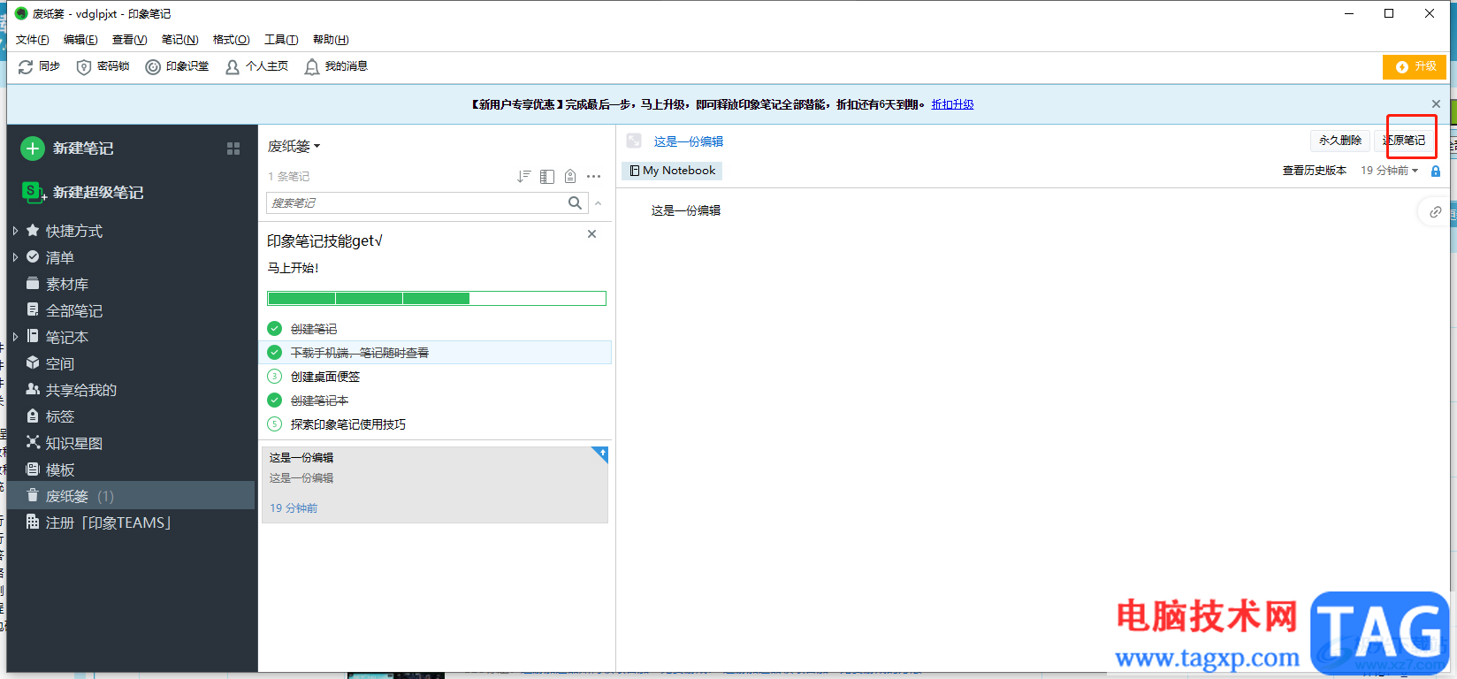Toggle the 创建笔记 checklist item

point(275,329)
